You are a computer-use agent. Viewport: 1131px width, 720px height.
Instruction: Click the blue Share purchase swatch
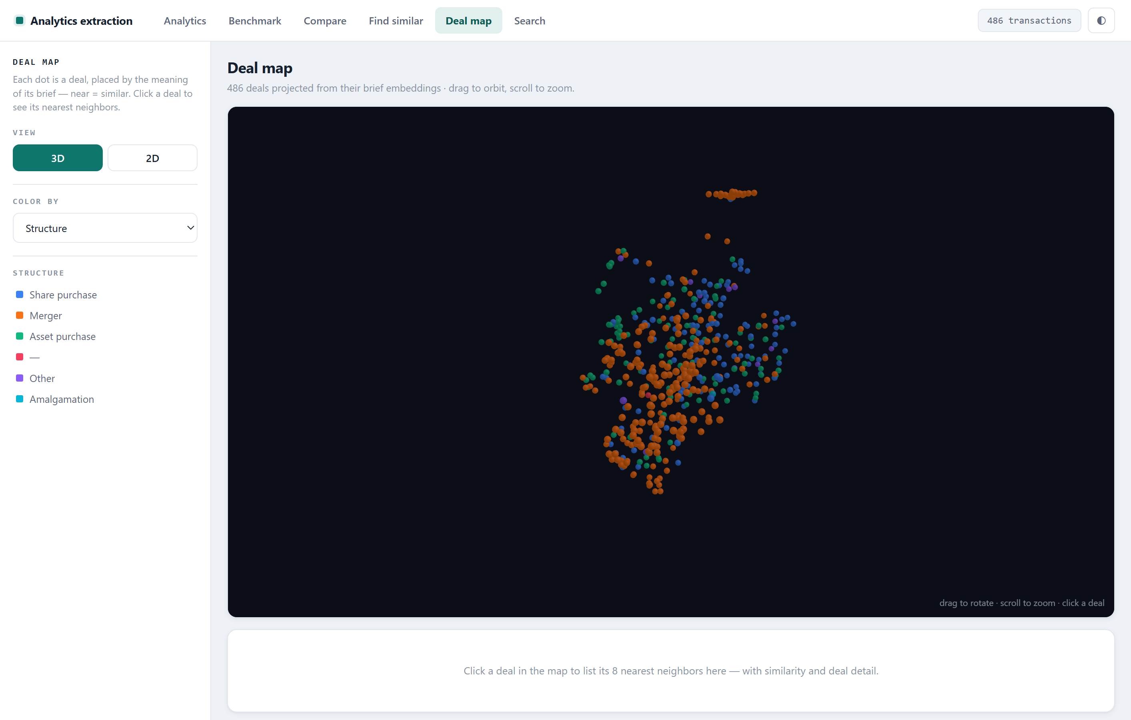coord(20,294)
